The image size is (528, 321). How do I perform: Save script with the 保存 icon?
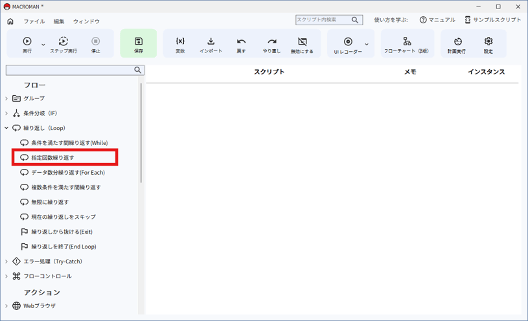[x=139, y=41]
